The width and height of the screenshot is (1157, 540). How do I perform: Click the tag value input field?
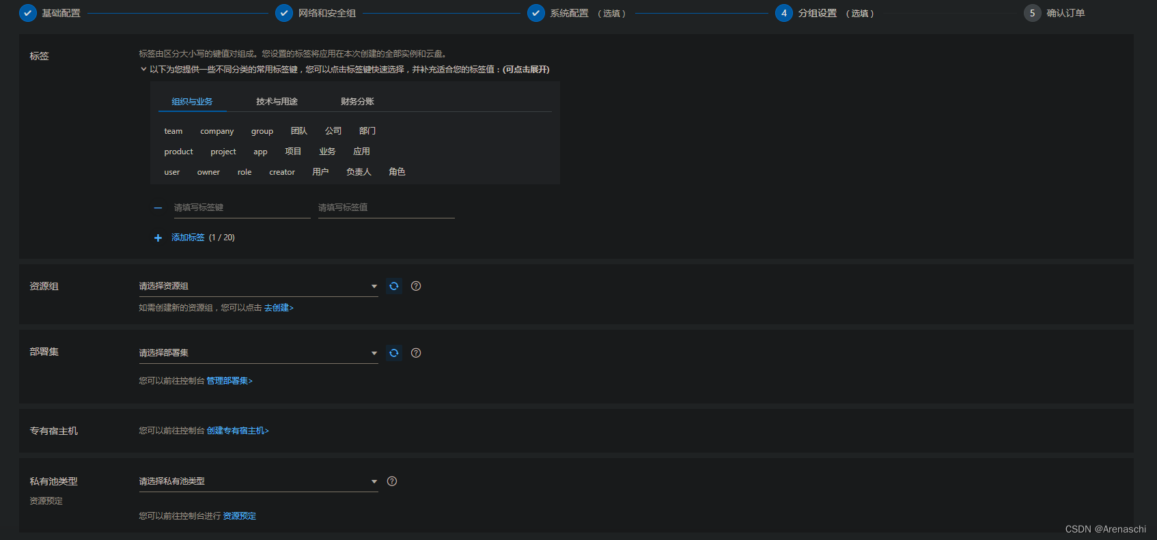pyautogui.click(x=386, y=208)
